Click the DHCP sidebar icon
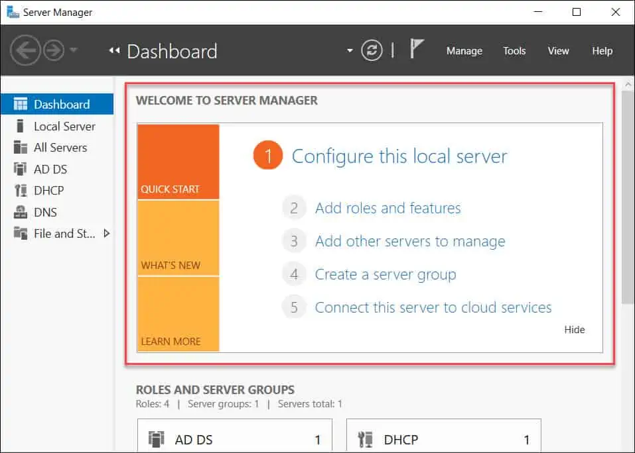The width and height of the screenshot is (635, 453). point(21,190)
